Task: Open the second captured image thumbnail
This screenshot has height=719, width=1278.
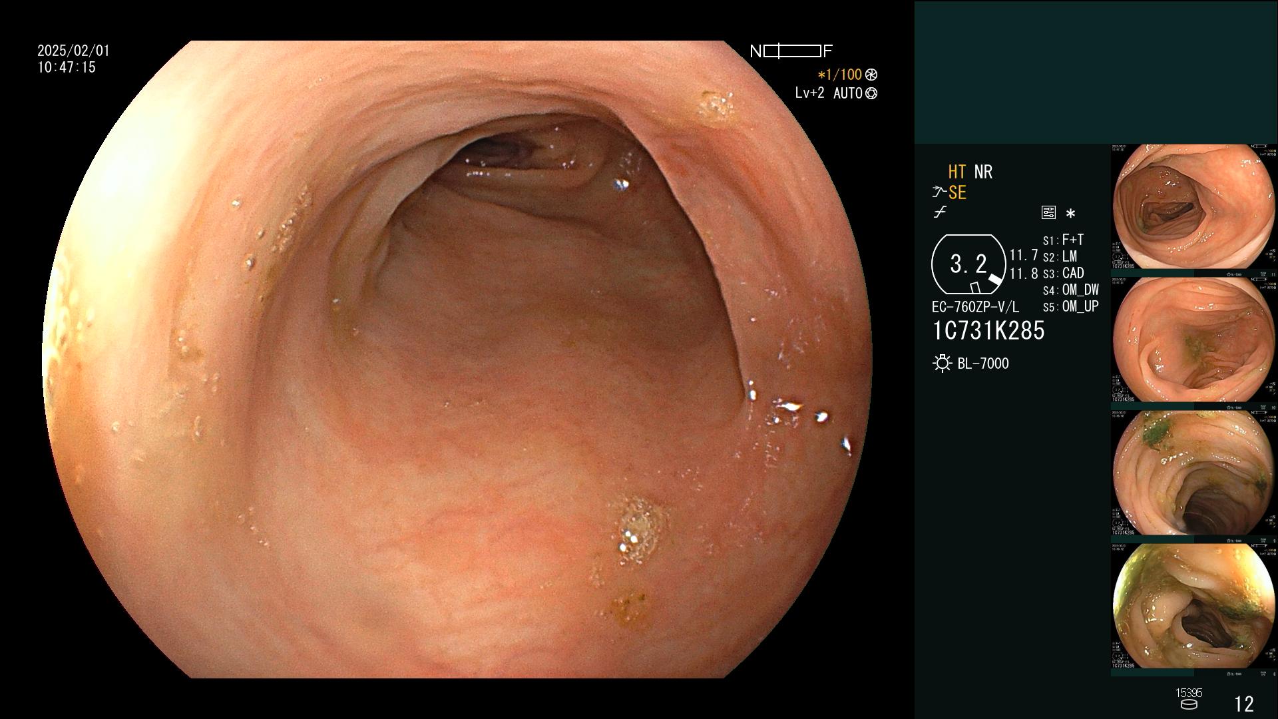Action: tap(1193, 340)
